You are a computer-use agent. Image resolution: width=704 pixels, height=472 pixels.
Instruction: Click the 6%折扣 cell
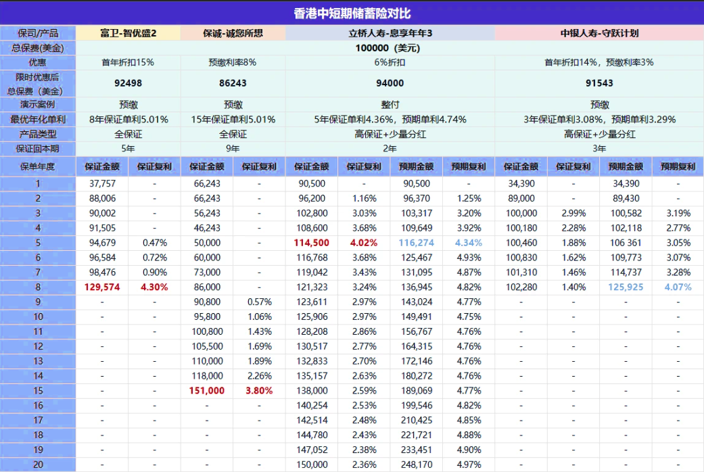[x=390, y=62]
